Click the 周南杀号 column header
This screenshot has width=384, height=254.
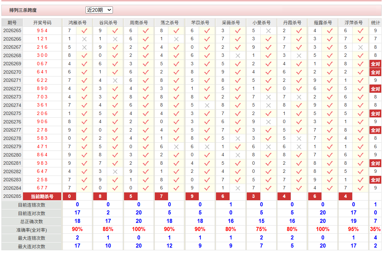pos(139,23)
